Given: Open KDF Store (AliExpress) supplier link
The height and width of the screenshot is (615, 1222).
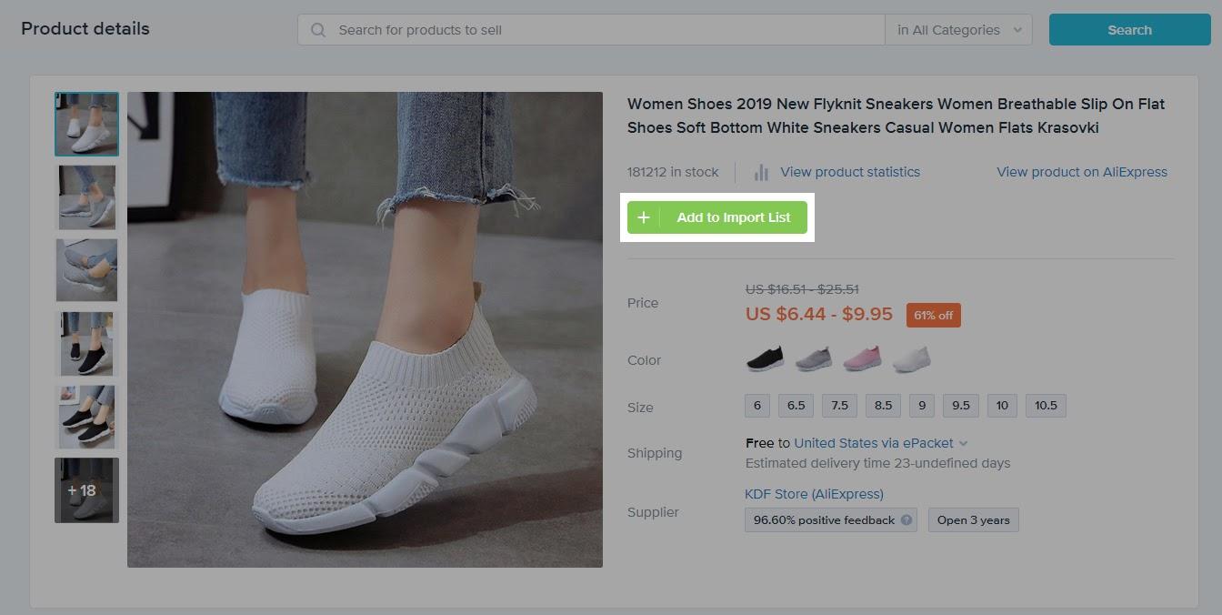Looking at the screenshot, I should click(814, 494).
